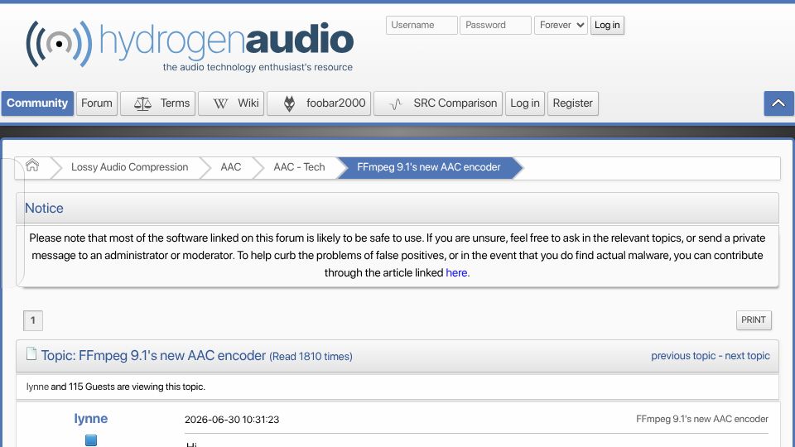Click the Notice heading
Image resolution: width=795 pixels, height=447 pixels.
(44, 209)
